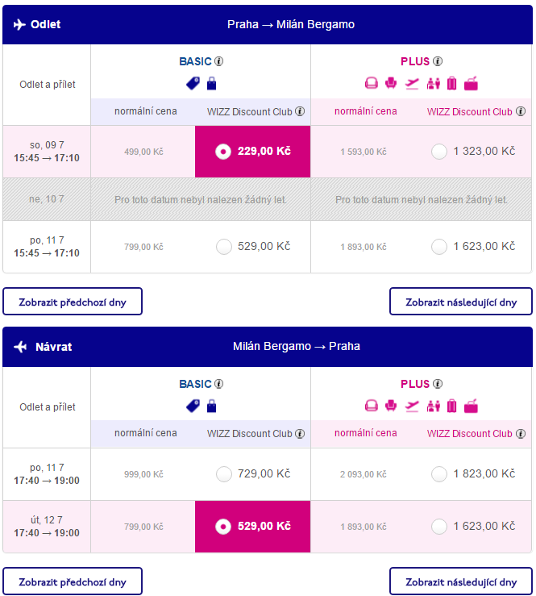This screenshot has height=596, width=536.
Task: Show previous days for return flight
Action: pyautogui.click(x=73, y=581)
